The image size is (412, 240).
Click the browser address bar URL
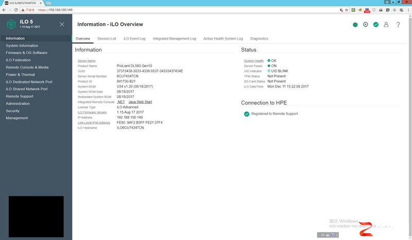(x=55, y=10)
